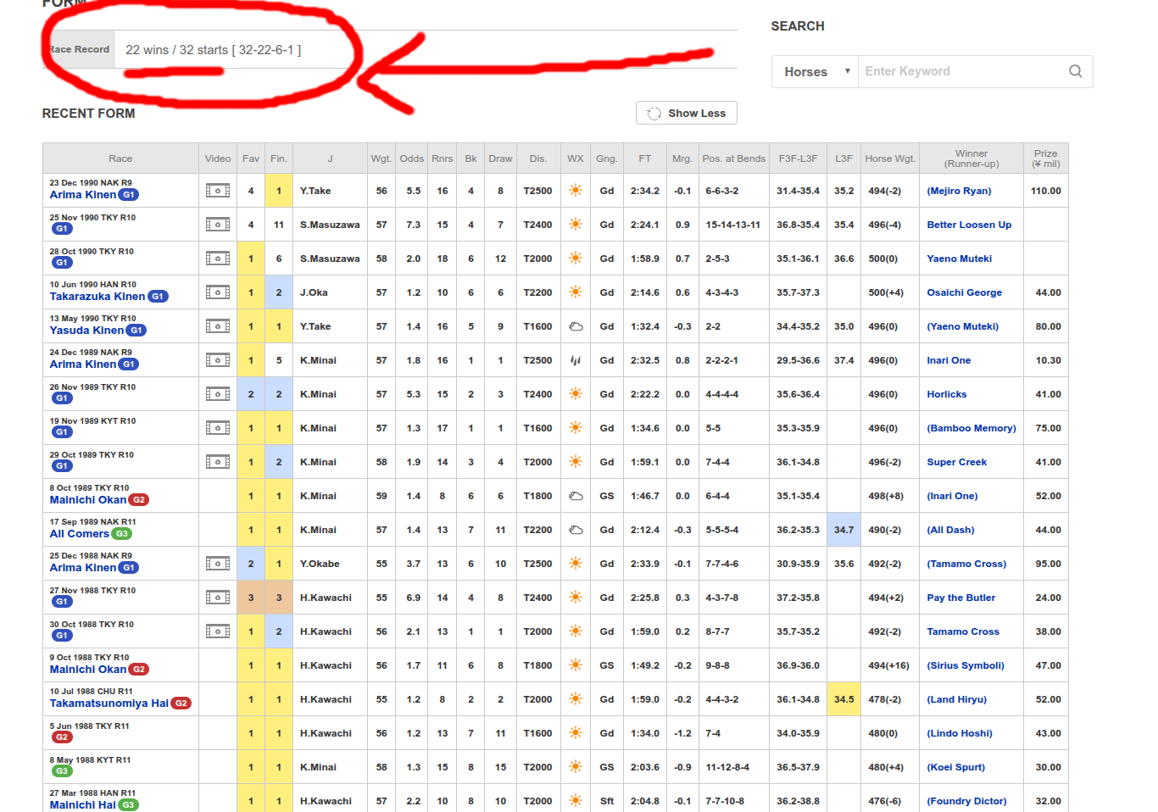Open runner-up Sirius Symboli's page
This screenshot has width=1158, height=812.
[x=966, y=665]
